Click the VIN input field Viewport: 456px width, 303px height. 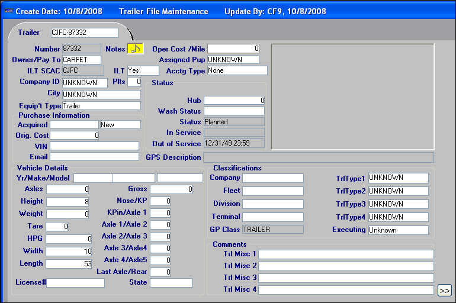click(x=94, y=146)
